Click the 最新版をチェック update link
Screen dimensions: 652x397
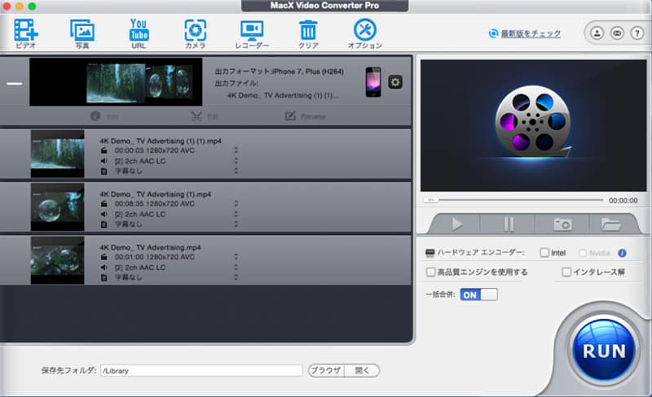tap(531, 33)
